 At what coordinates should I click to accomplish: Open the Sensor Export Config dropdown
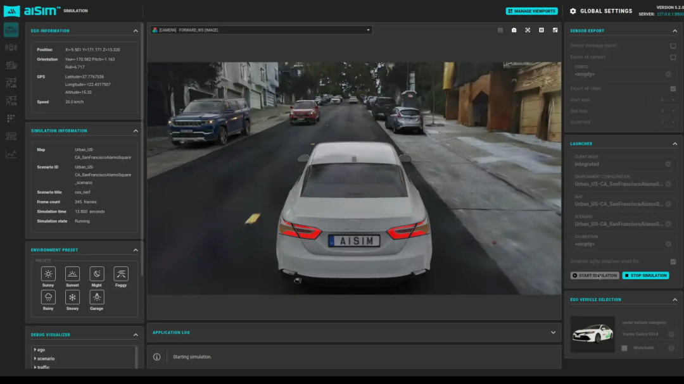pos(623,74)
